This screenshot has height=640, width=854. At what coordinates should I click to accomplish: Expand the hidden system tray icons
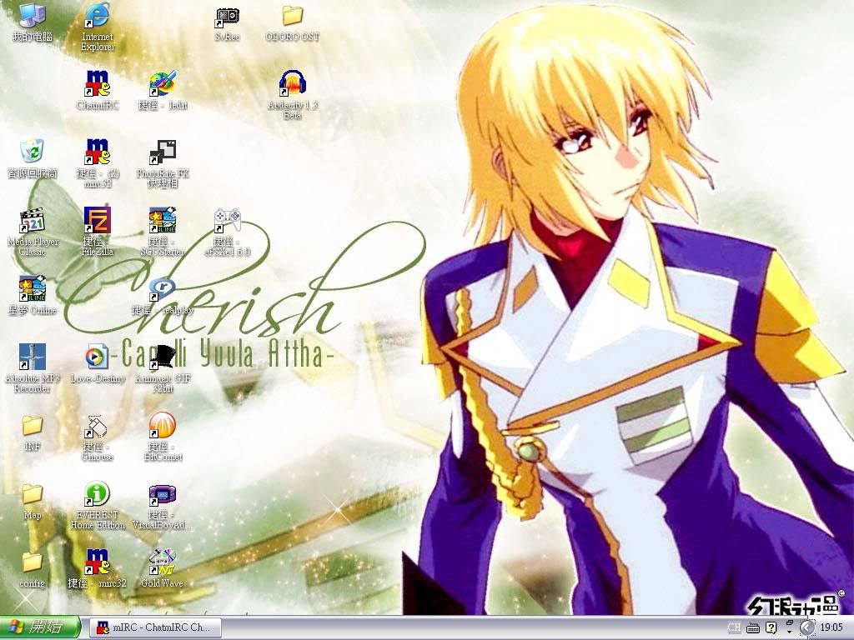806,627
